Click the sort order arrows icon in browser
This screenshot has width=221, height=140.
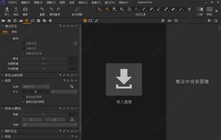pos(176,21)
